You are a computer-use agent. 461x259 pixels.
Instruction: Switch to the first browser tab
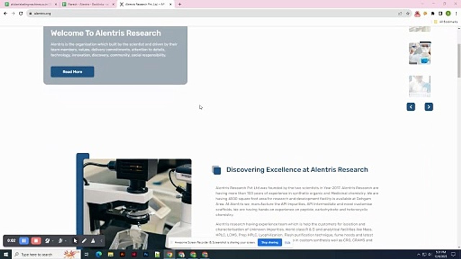coord(30,4)
